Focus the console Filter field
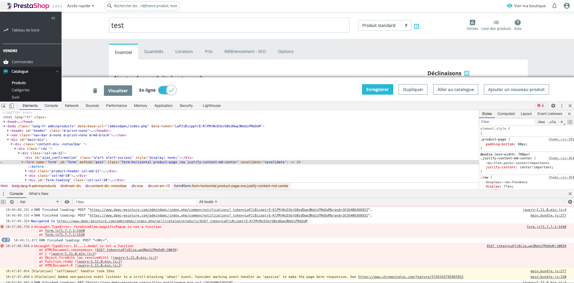The width and height of the screenshot is (574, 283). click(x=135, y=202)
